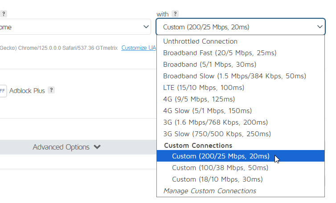Choose LTE (15/10 Mbps, 100ms)
Screen dimensions: 336x203
[204, 88]
